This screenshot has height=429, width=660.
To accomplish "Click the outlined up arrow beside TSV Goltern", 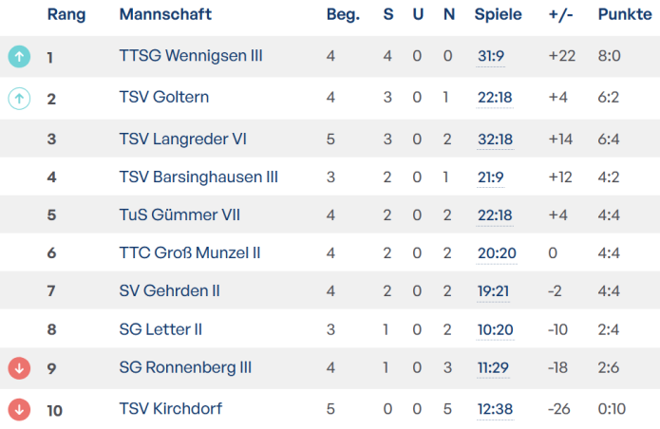I will point(19,98).
